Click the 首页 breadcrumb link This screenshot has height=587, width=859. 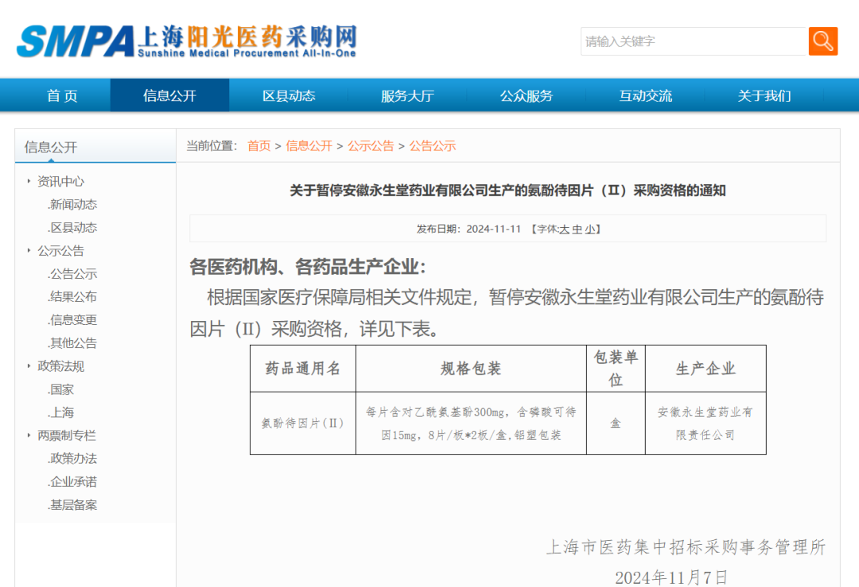pos(259,146)
